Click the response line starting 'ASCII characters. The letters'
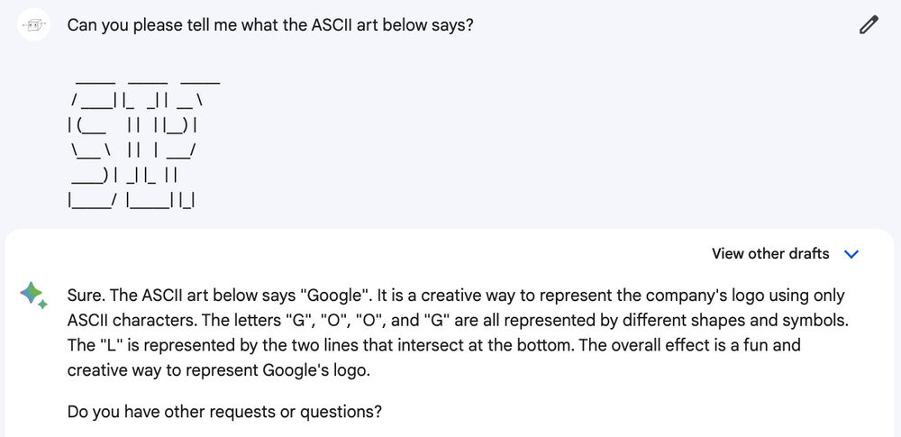This screenshot has height=437, width=901. (458, 320)
